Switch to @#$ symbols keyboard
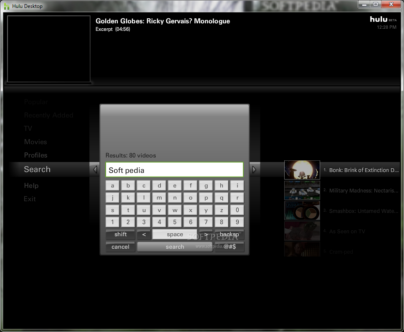 229,247
